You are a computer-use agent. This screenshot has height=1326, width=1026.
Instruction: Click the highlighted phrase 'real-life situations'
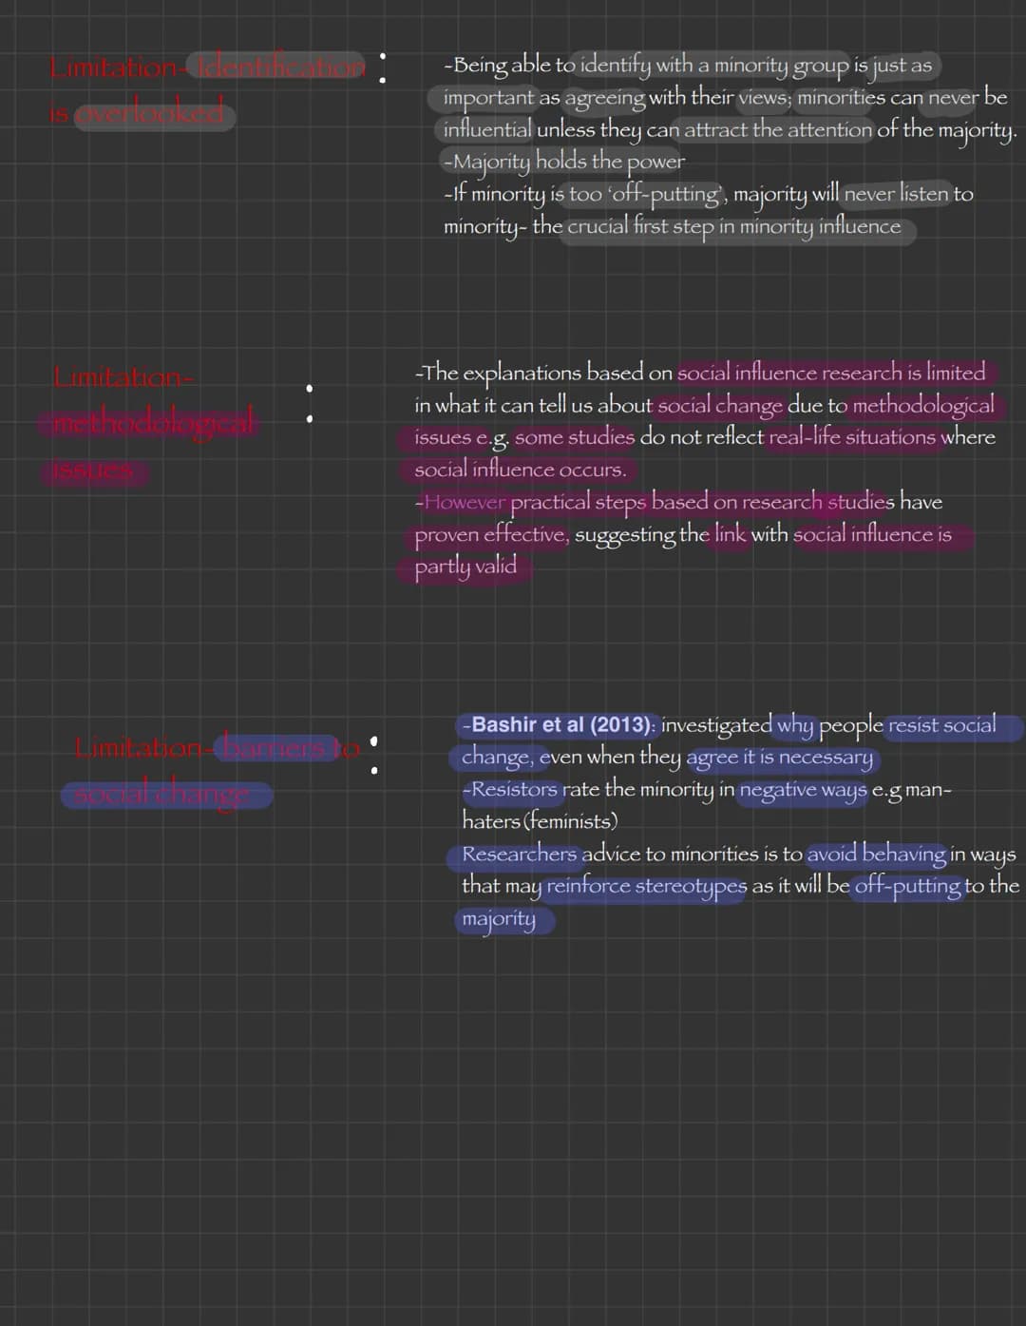click(x=853, y=436)
